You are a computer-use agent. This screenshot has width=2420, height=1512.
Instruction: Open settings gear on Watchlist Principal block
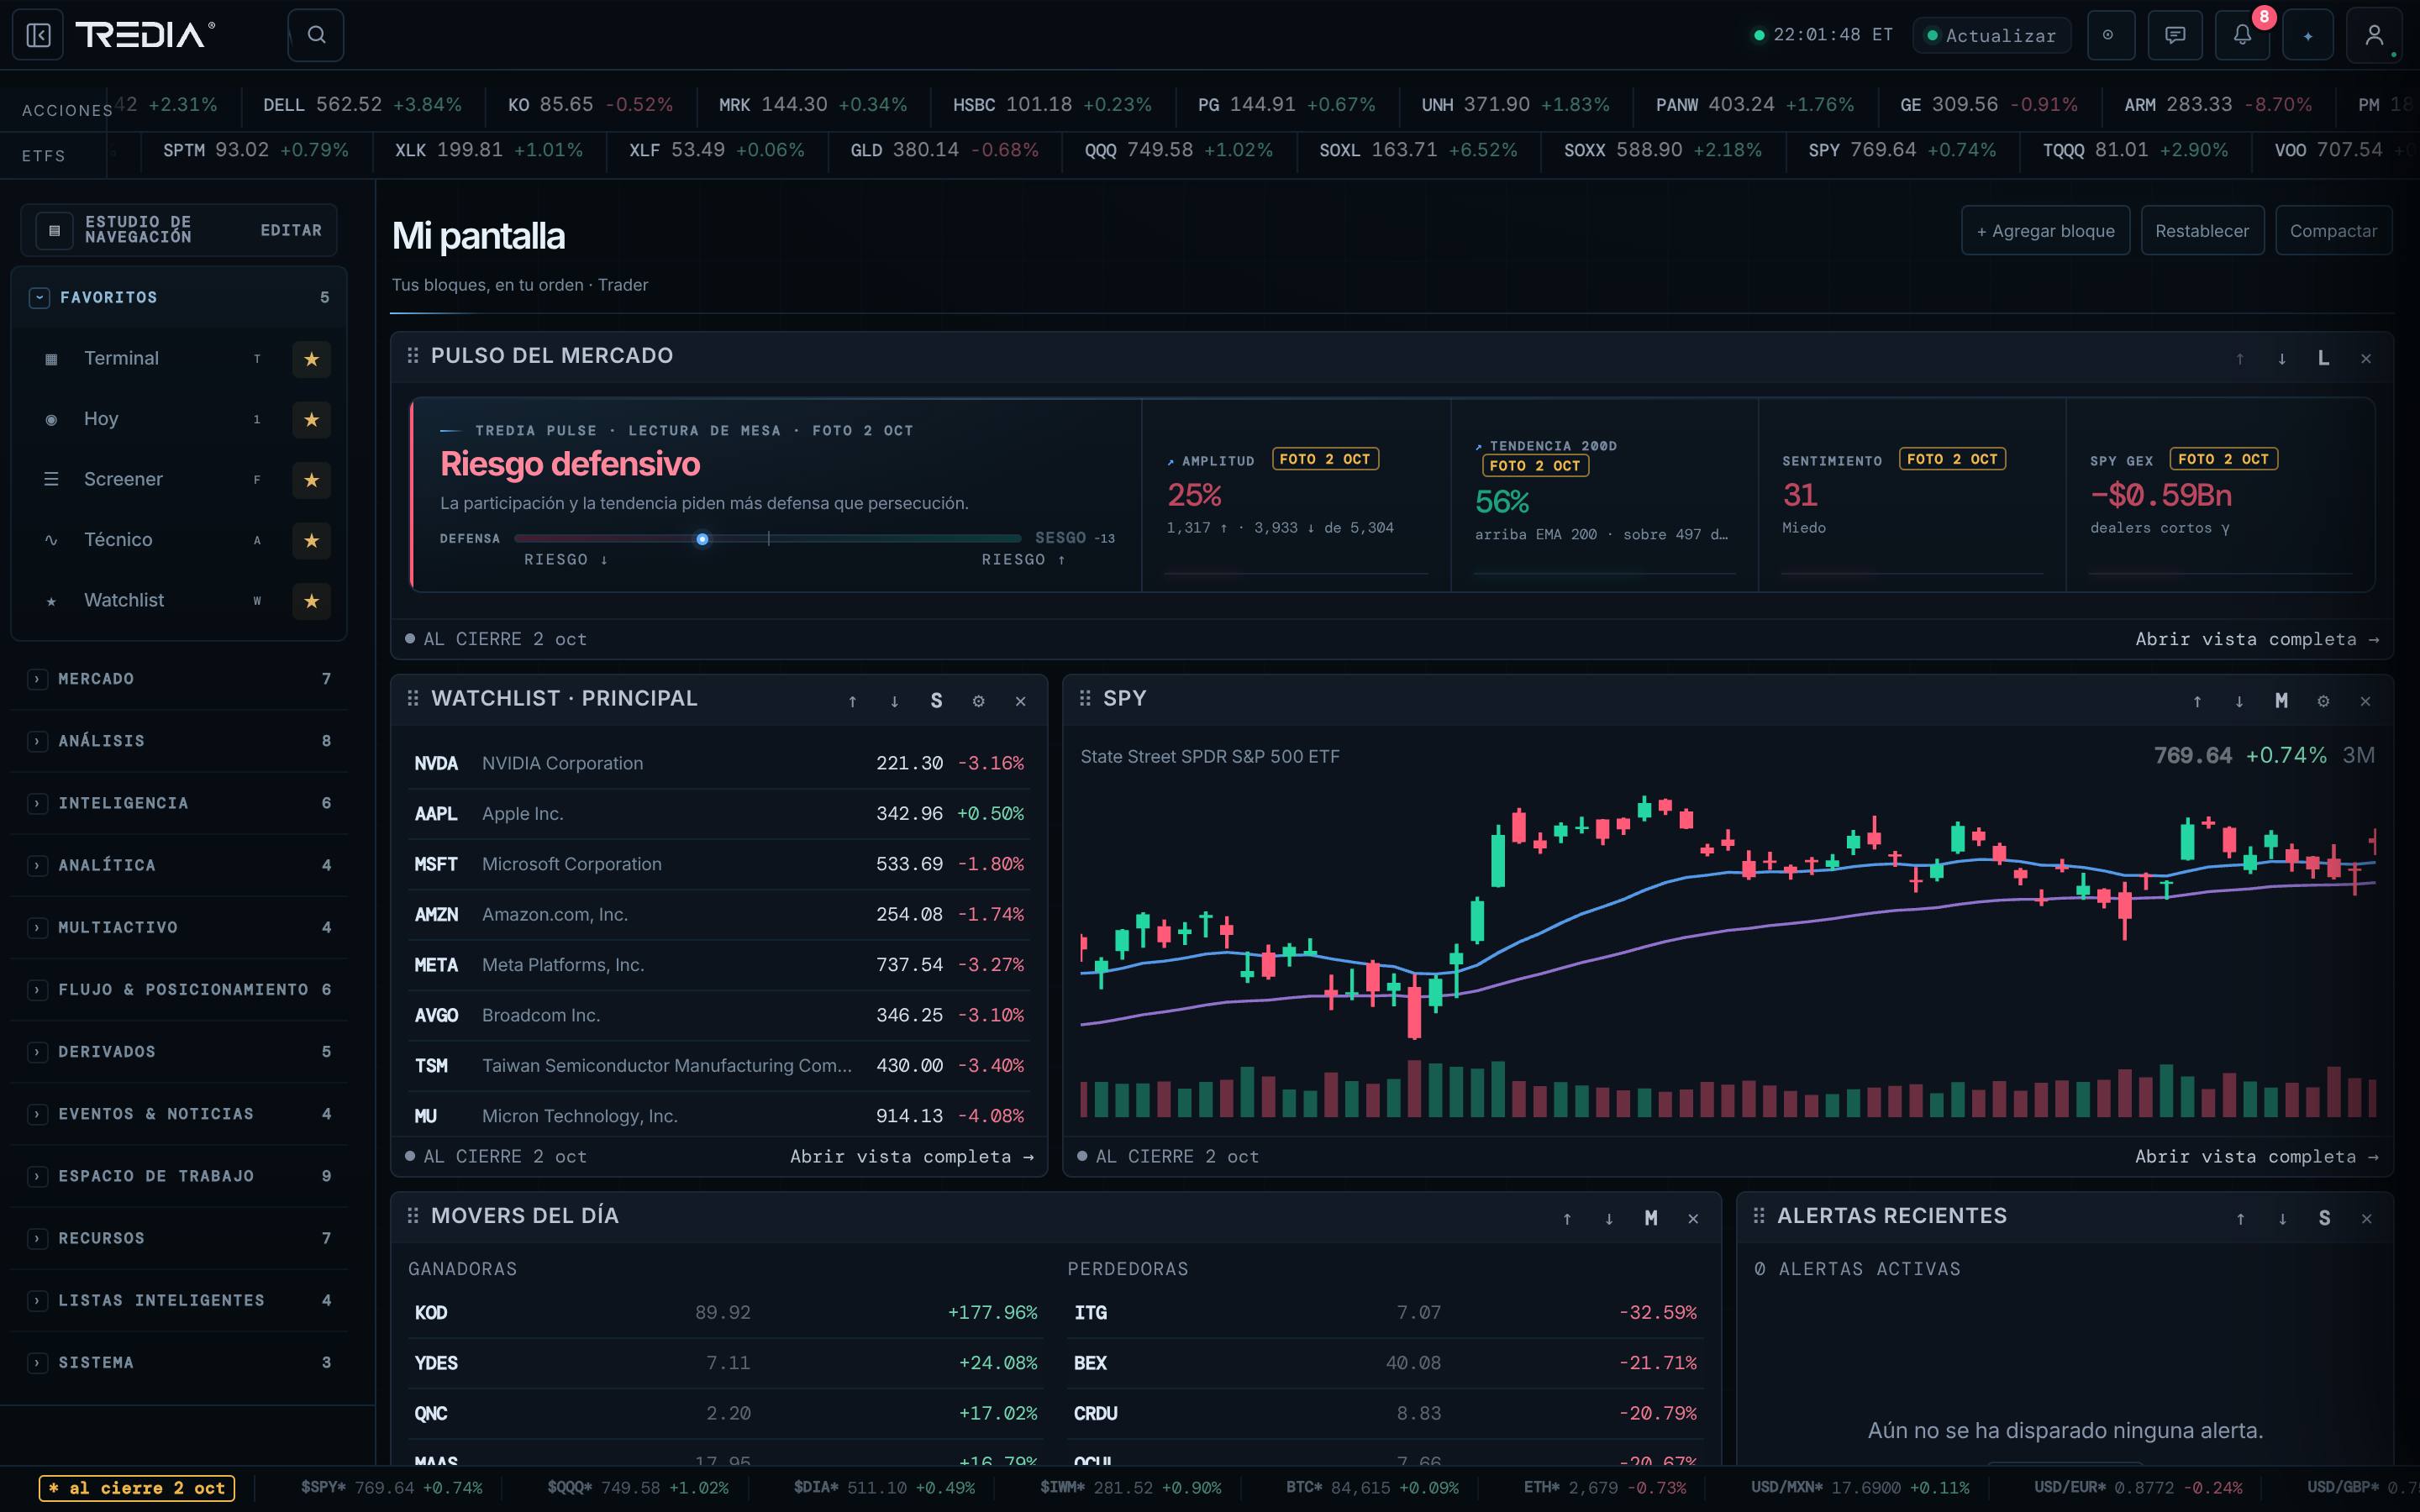978,701
